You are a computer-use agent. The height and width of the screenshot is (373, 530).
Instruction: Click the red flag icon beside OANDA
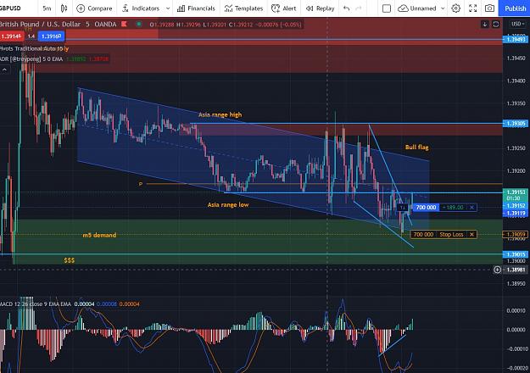coord(125,24)
